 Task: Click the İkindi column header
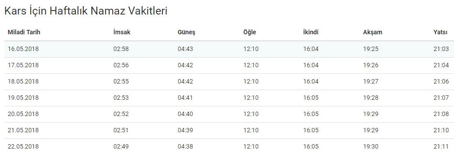(x=311, y=32)
